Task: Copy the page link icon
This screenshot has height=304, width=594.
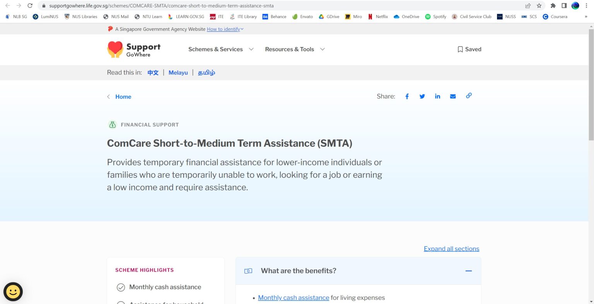Action: click(469, 96)
